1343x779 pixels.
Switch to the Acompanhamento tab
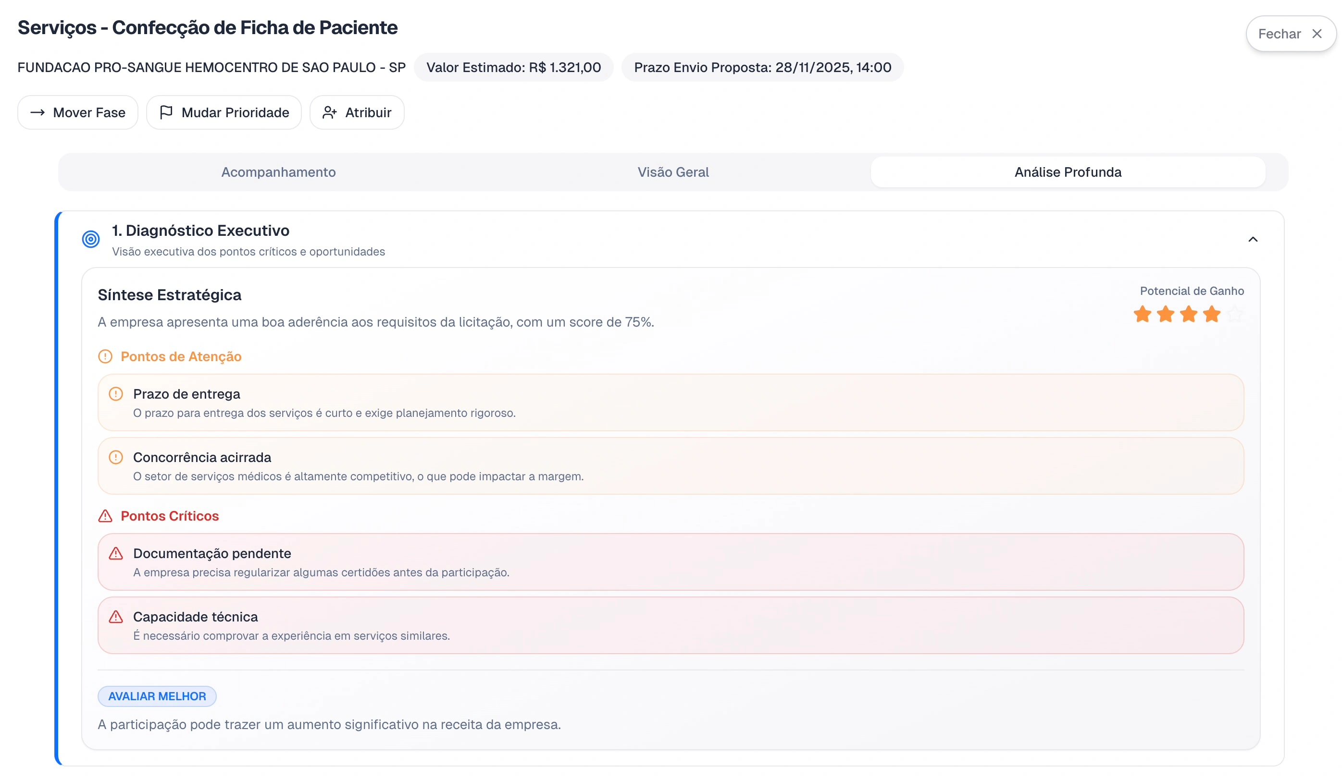point(278,172)
